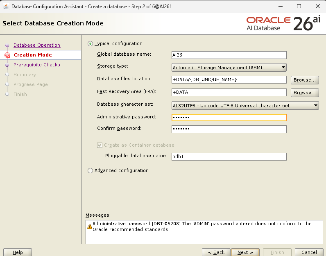Jump to Prerequisite Checks step

click(37, 65)
